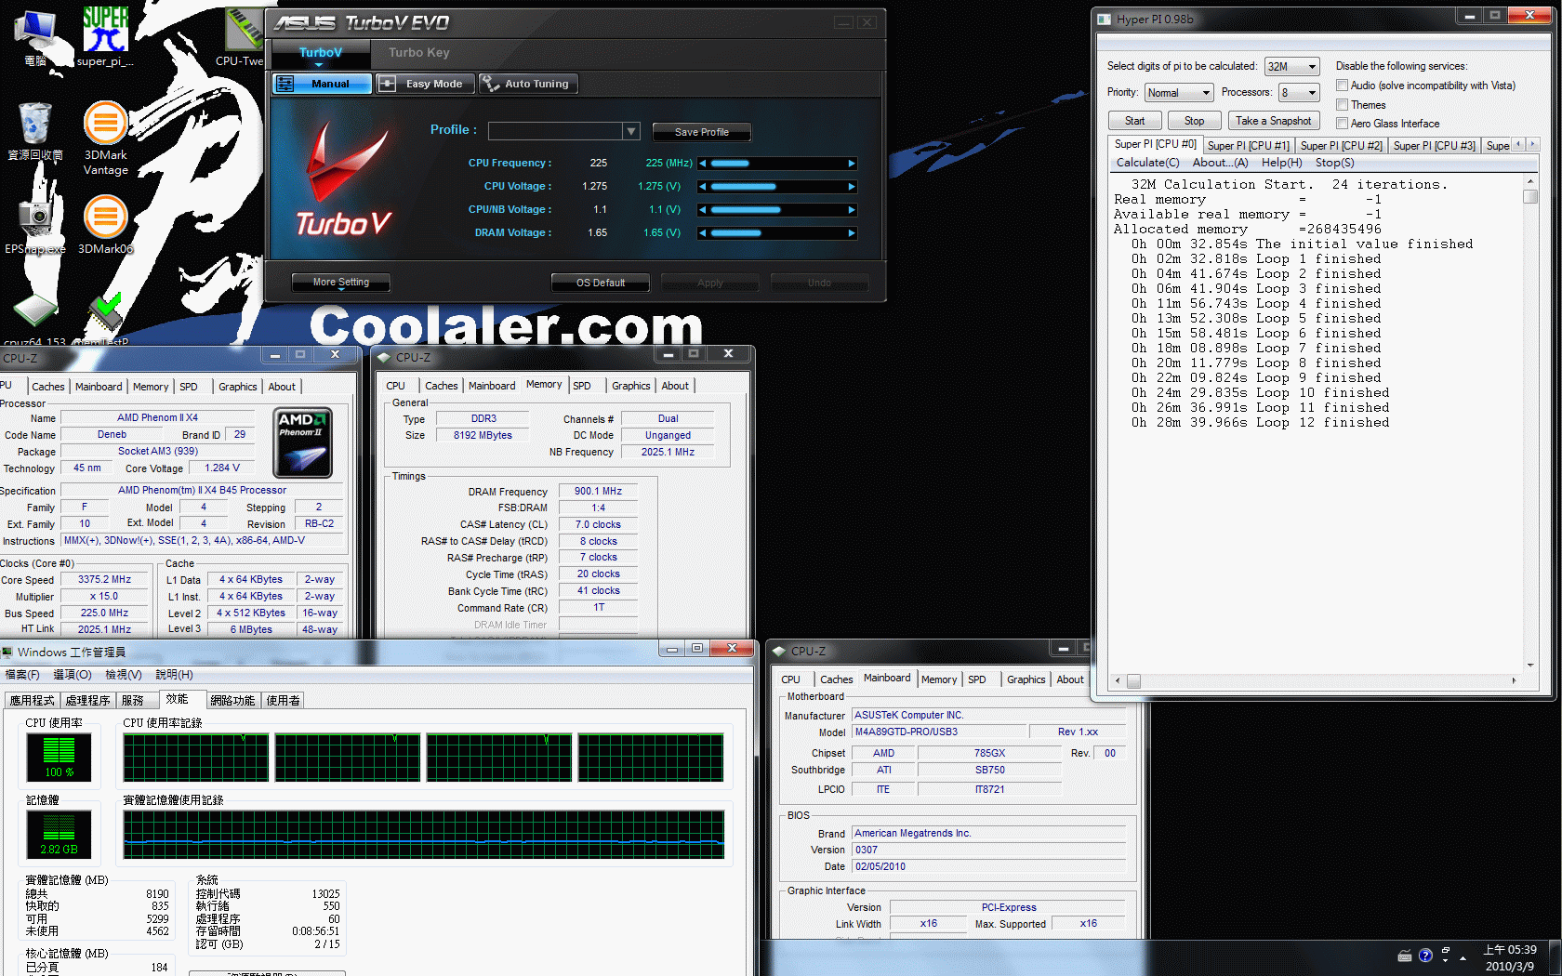
Task: Click the Hyper PI title bar icon
Action: point(1105,19)
